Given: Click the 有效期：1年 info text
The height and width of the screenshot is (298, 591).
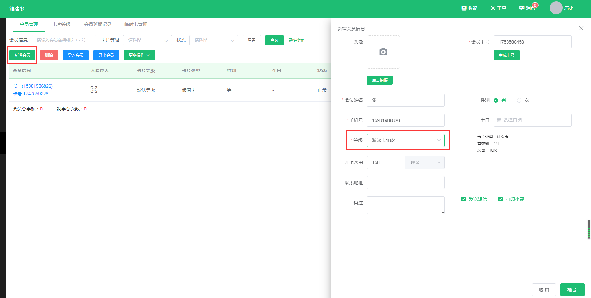Looking at the screenshot, I should click(489, 144).
